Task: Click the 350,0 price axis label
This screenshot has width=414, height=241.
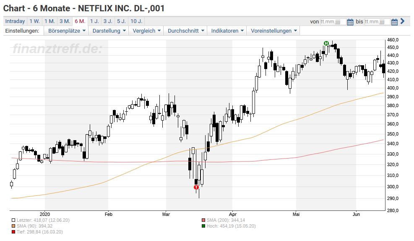Action: click(x=393, y=134)
